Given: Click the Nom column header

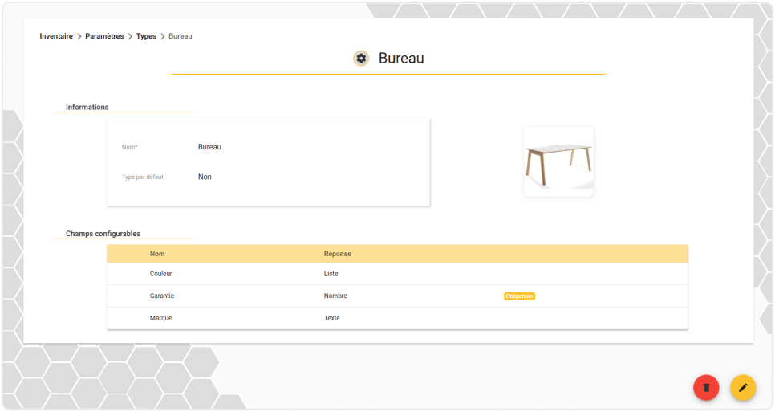Looking at the screenshot, I should (157, 254).
